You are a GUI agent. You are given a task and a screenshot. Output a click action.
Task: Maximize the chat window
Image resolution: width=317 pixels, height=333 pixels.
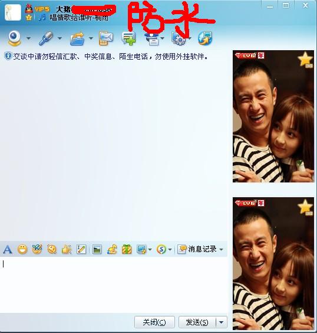coord(286,5)
